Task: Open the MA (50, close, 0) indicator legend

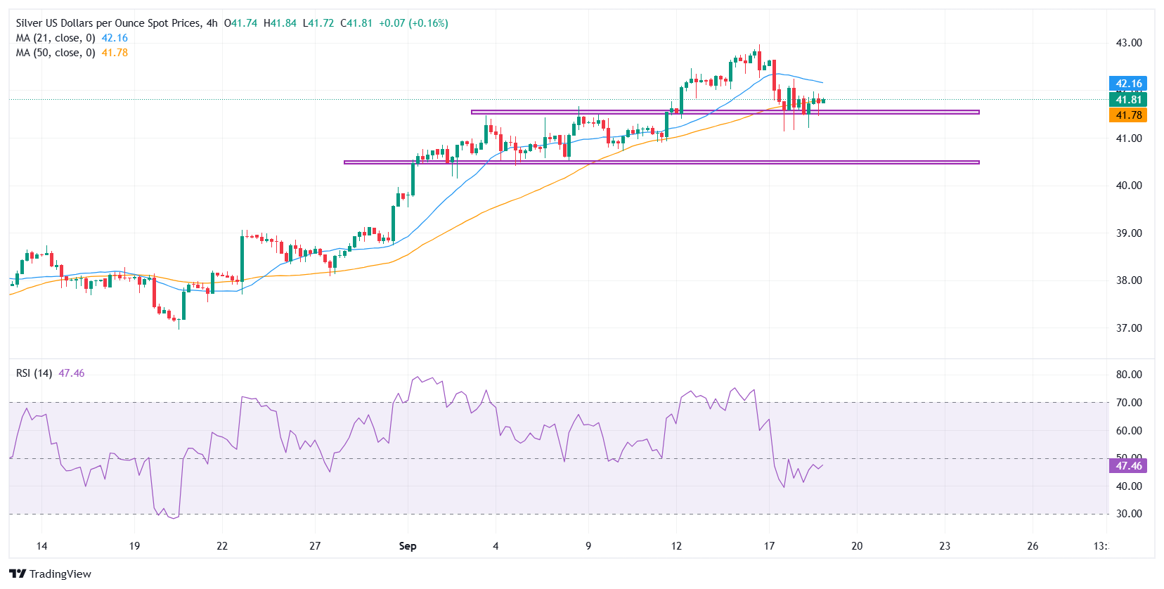Action: tap(56, 53)
